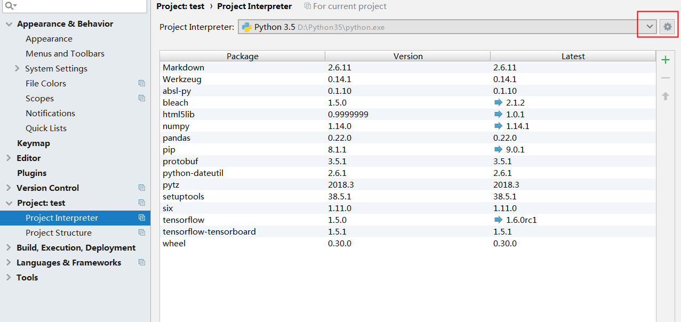Open the Keymap settings page

point(33,143)
